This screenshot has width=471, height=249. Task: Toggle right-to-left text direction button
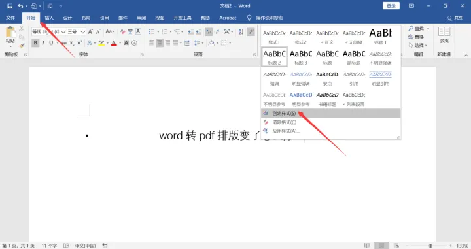217,31
